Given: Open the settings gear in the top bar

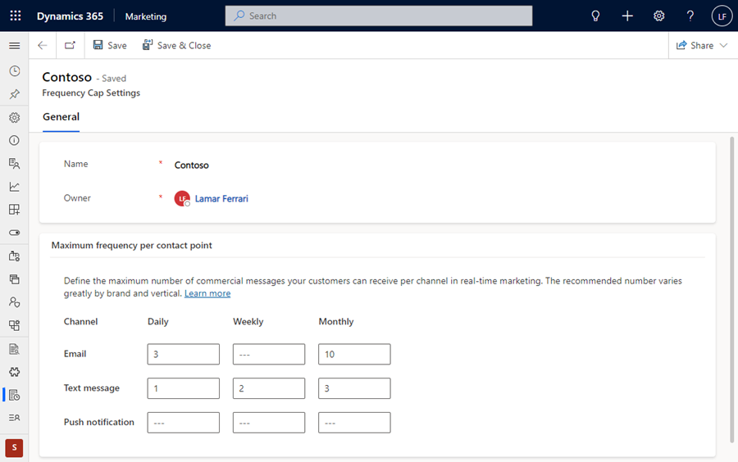Looking at the screenshot, I should (658, 16).
